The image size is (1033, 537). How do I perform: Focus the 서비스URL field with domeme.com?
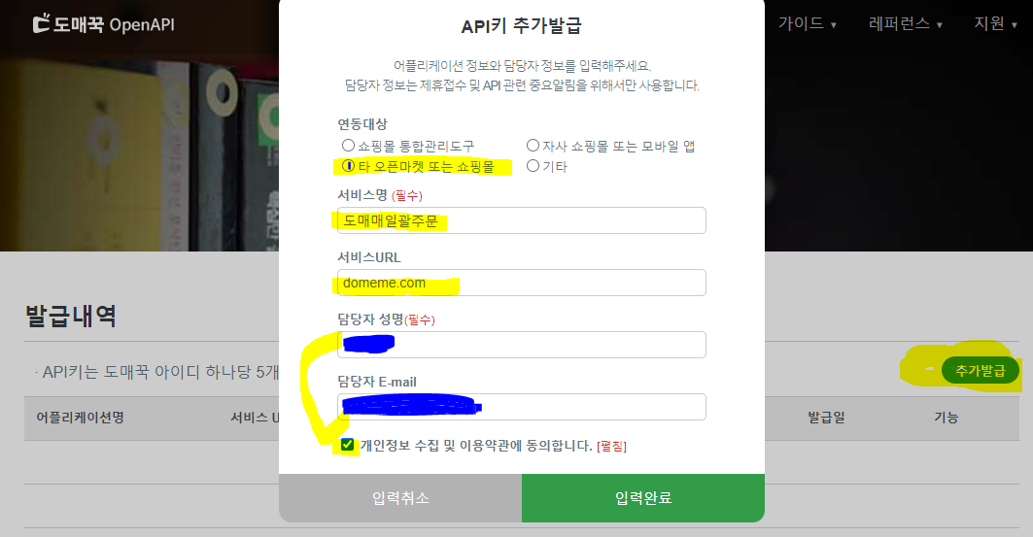522,283
